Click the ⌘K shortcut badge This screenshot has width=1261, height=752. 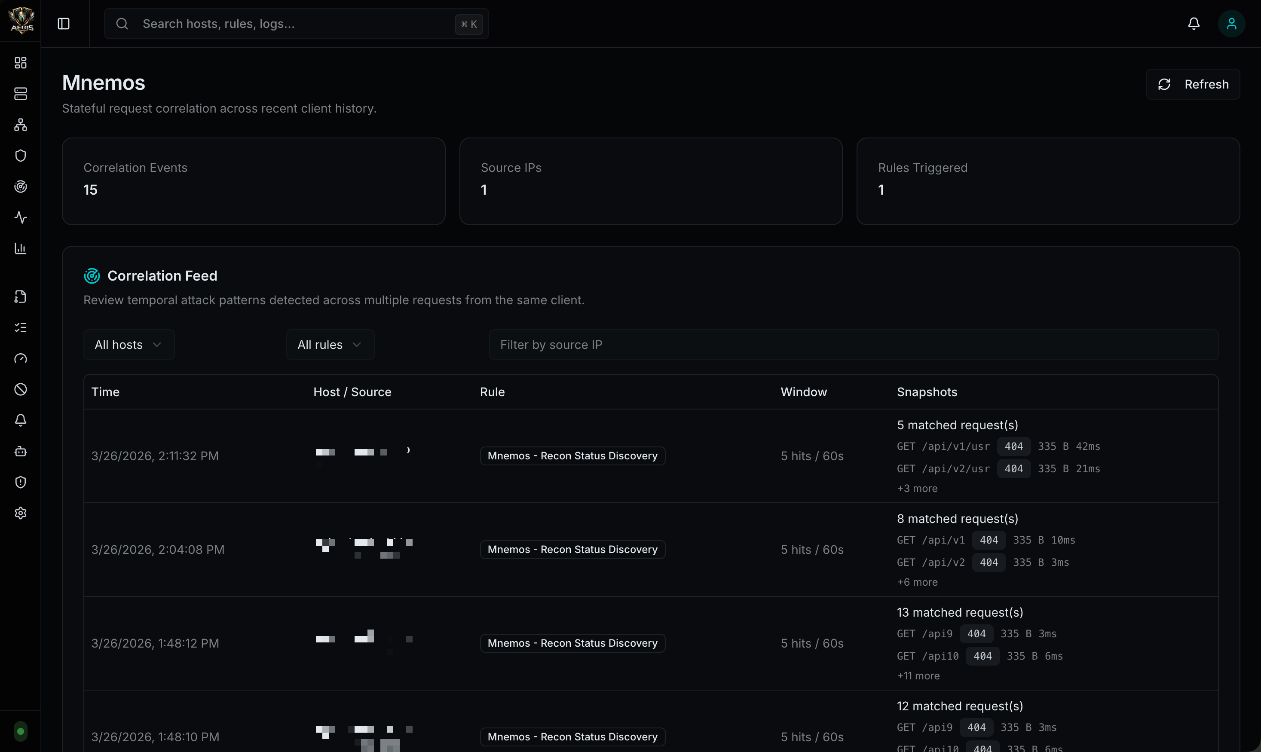469,24
